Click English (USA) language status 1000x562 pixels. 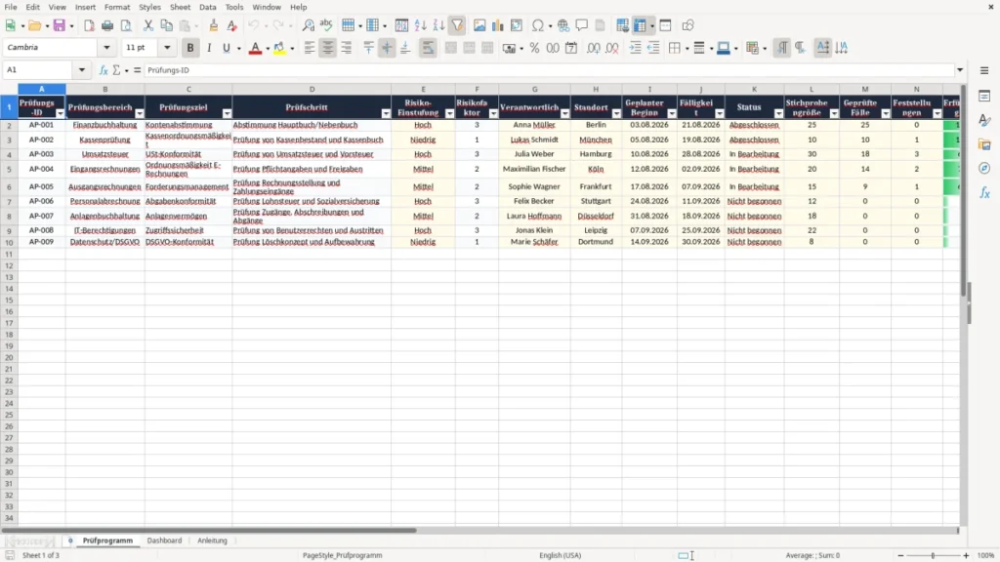[x=560, y=555]
